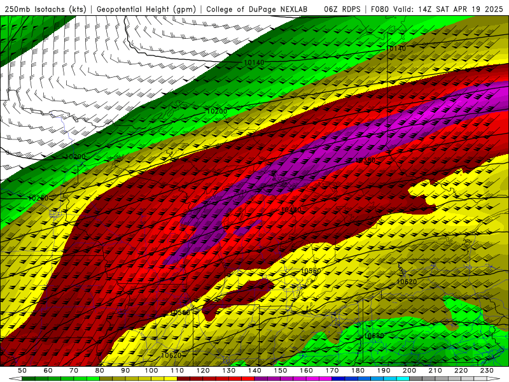509x382 pixels.
Task: Click the 10380 height contour label
Action: click(x=365, y=160)
